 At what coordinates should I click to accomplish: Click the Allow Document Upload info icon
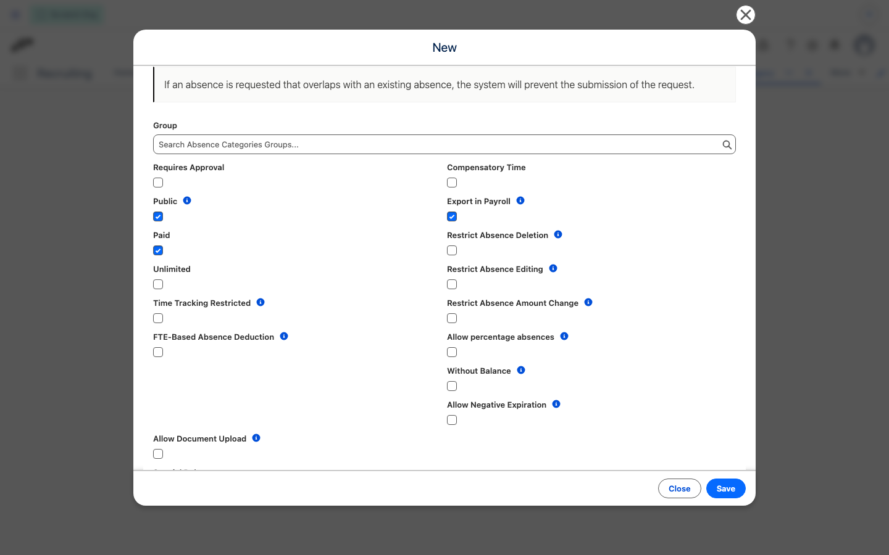pyautogui.click(x=256, y=438)
